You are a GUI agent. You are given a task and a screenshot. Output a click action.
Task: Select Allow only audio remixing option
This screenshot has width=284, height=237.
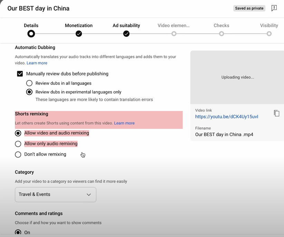pos(18,144)
